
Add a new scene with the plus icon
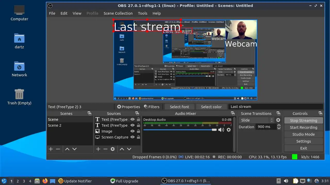coord(51,149)
